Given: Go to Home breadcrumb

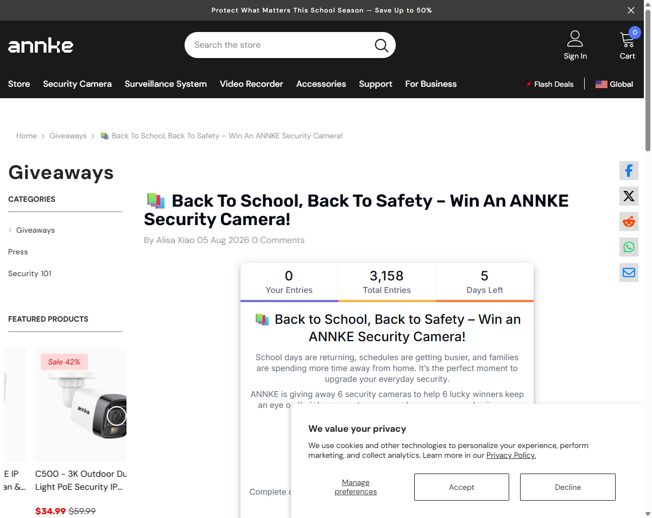Looking at the screenshot, I should click(27, 136).
